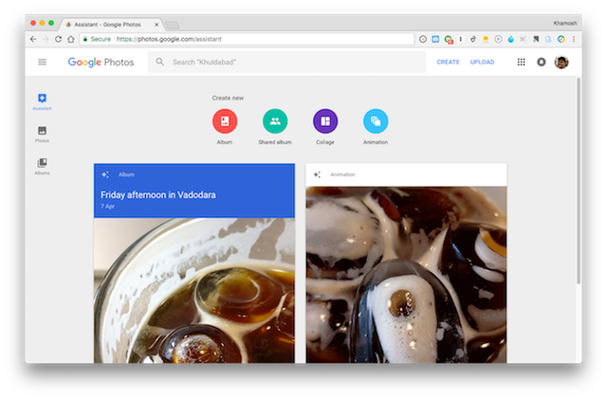Screen dimensions: 607x399
Task: Start a new Animation
Action: (376, 121)
